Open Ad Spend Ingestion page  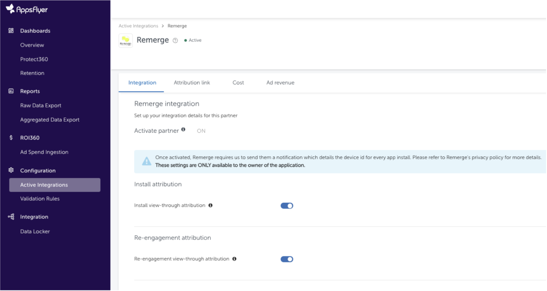44,152
